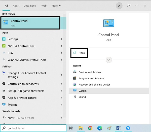Screen dimensions: 151x132
Task: Select Change User Account Control settings
Action: point(27,75)
